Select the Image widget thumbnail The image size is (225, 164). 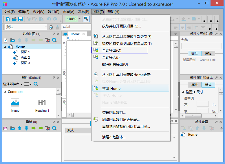click(x=15, y=102)
